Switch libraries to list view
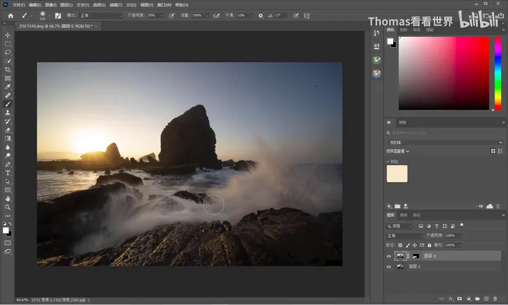This screenshot has width=508, height=305. coord(500,151)
